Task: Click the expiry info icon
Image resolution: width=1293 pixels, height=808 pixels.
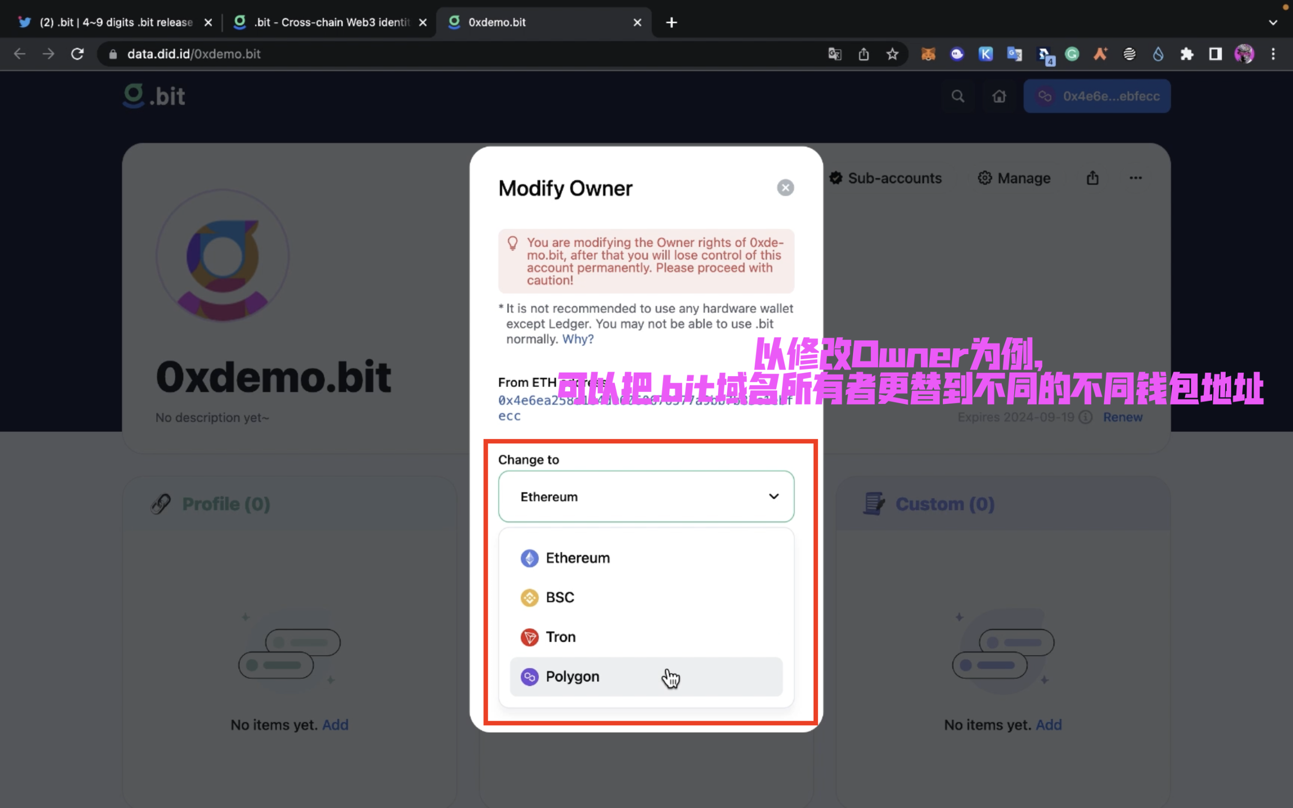Action: (x=1085, y=417)
